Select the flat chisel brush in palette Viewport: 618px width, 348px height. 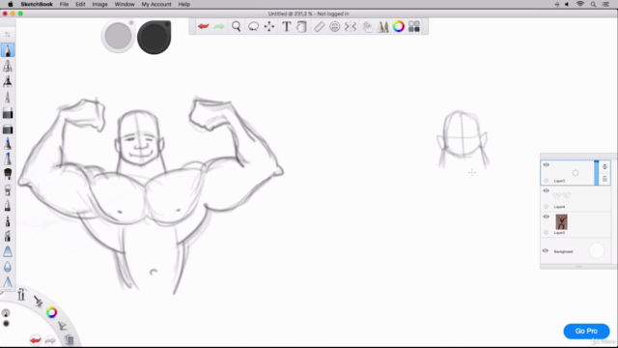tap(8, 113)
